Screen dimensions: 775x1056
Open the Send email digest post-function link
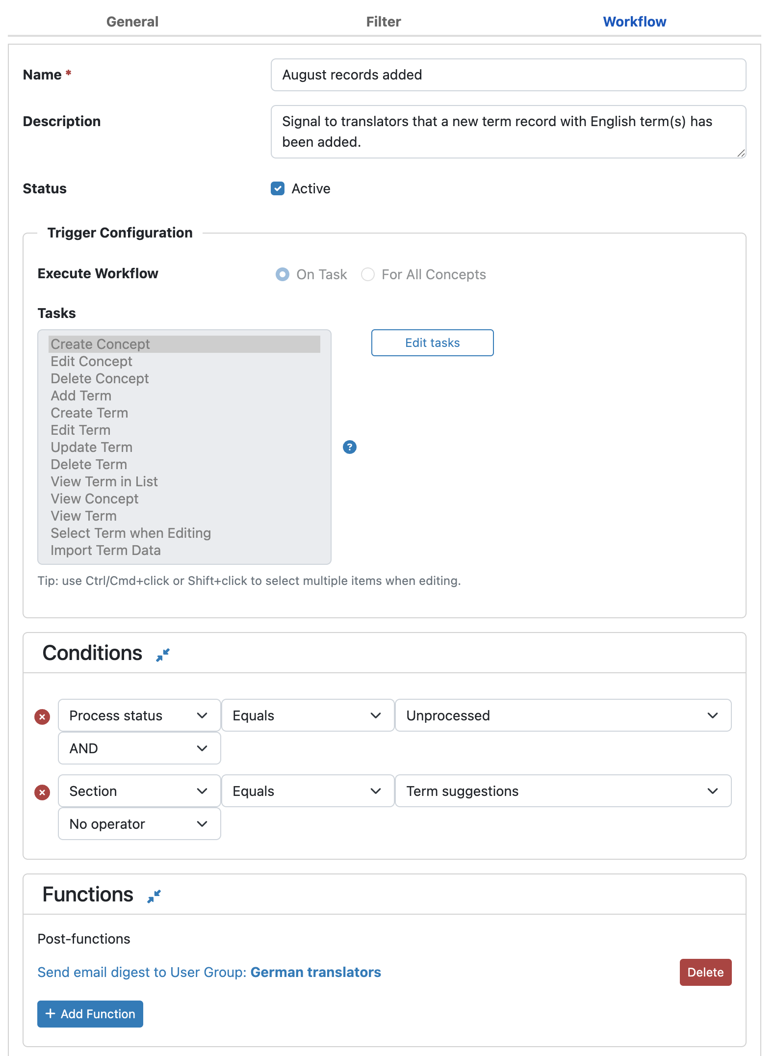tap(209, 972)
